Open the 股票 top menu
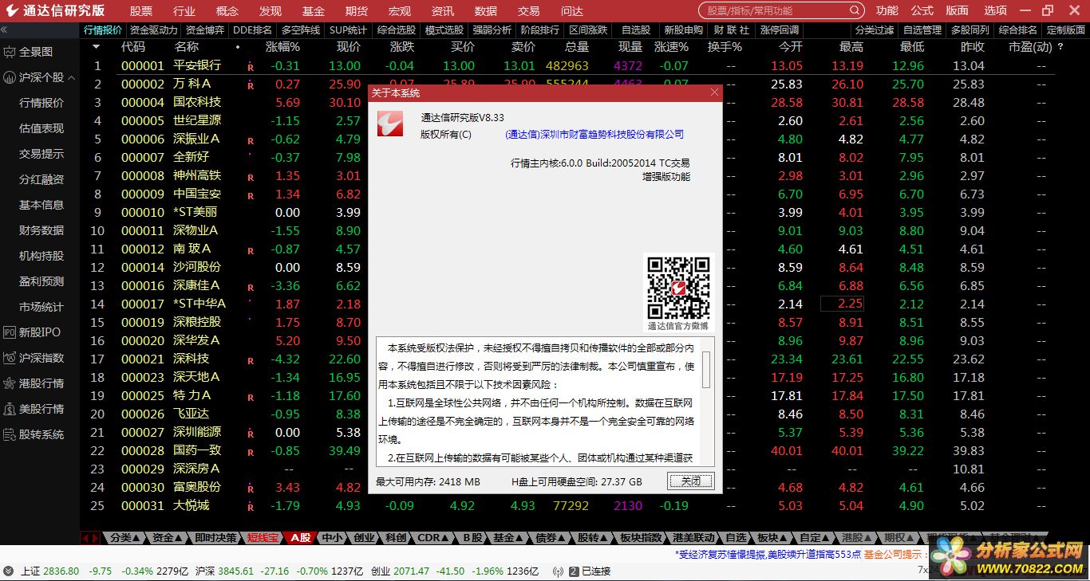Screen dimensions: 1090x581 140,11
